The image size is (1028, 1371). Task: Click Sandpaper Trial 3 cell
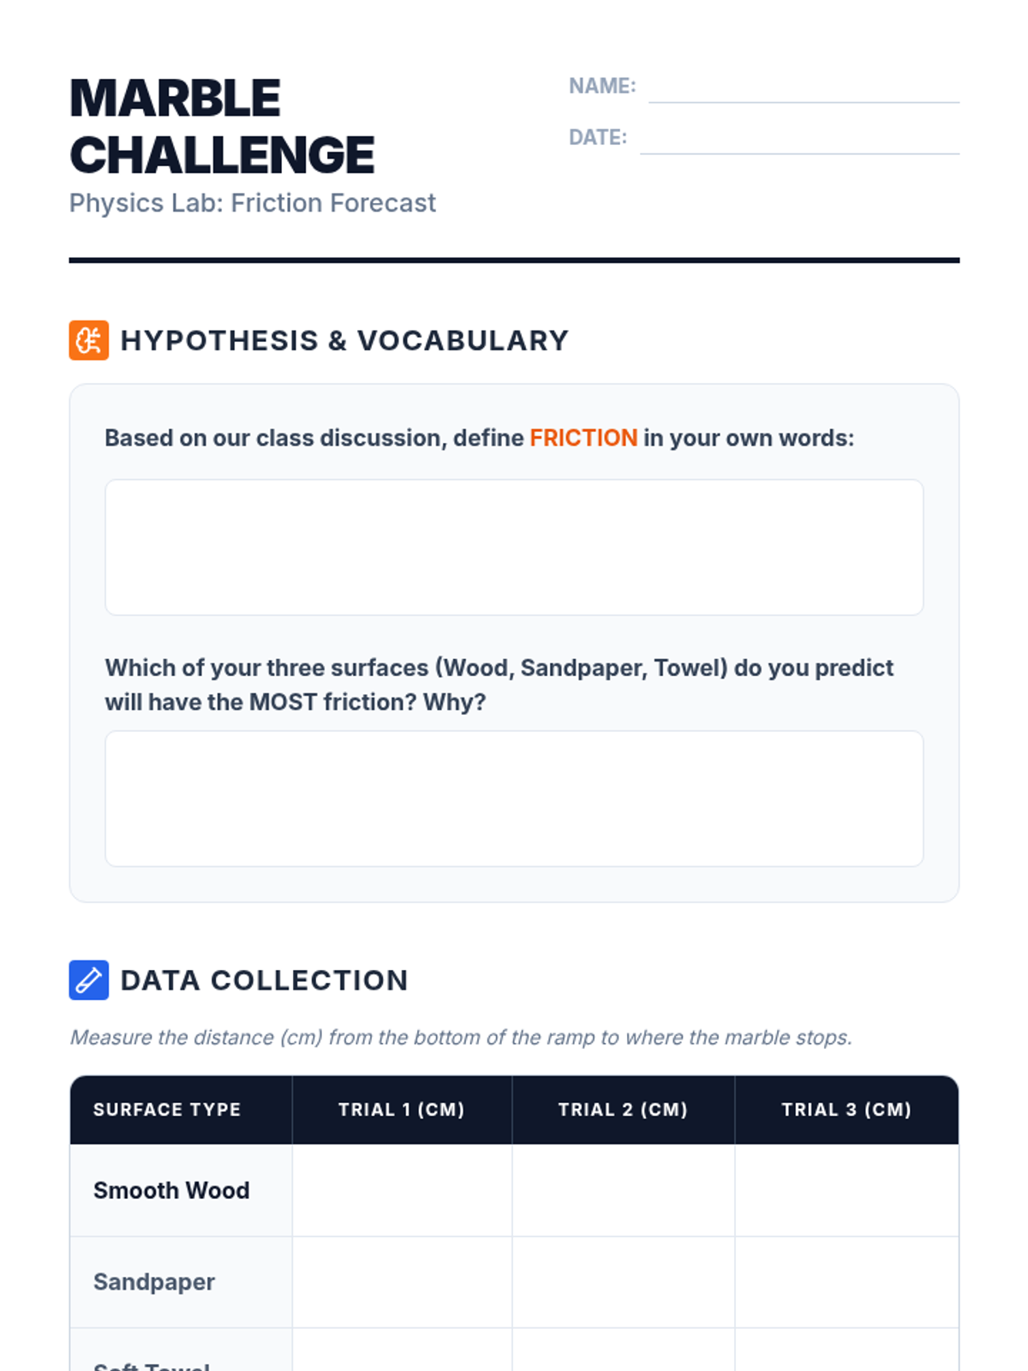846,1282
